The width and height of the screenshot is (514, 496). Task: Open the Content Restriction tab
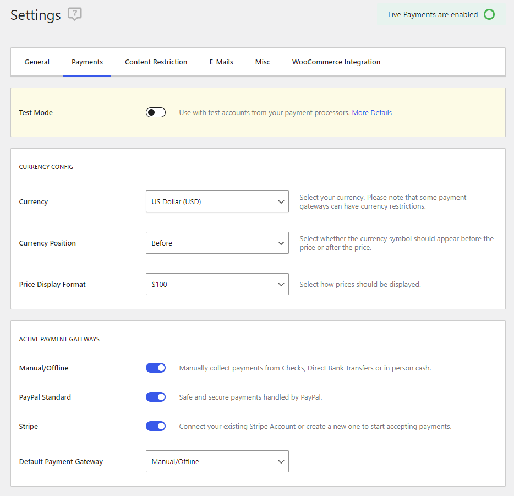pyautogui.click(x=156, y=62)
